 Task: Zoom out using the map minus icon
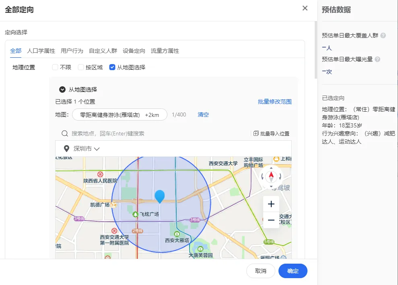[x=271, y=220]
